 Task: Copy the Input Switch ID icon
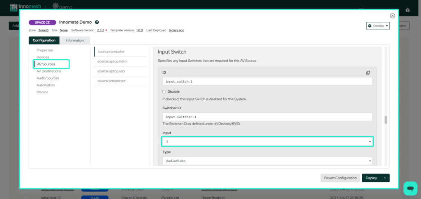click(x=368, y=73)
